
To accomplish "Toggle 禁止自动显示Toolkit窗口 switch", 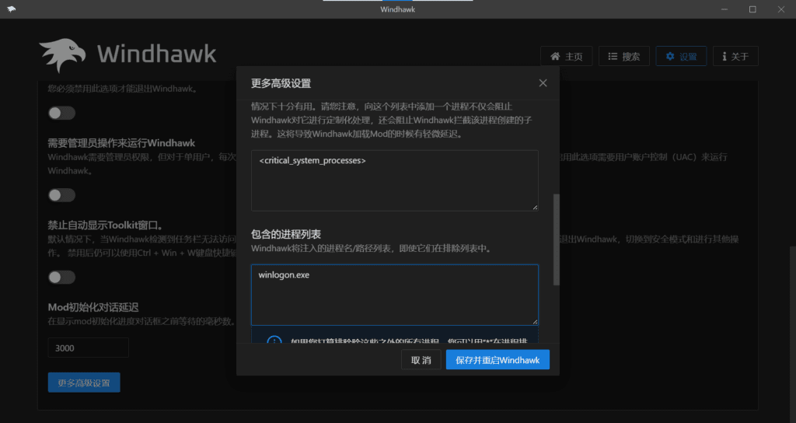I will 62,278.
